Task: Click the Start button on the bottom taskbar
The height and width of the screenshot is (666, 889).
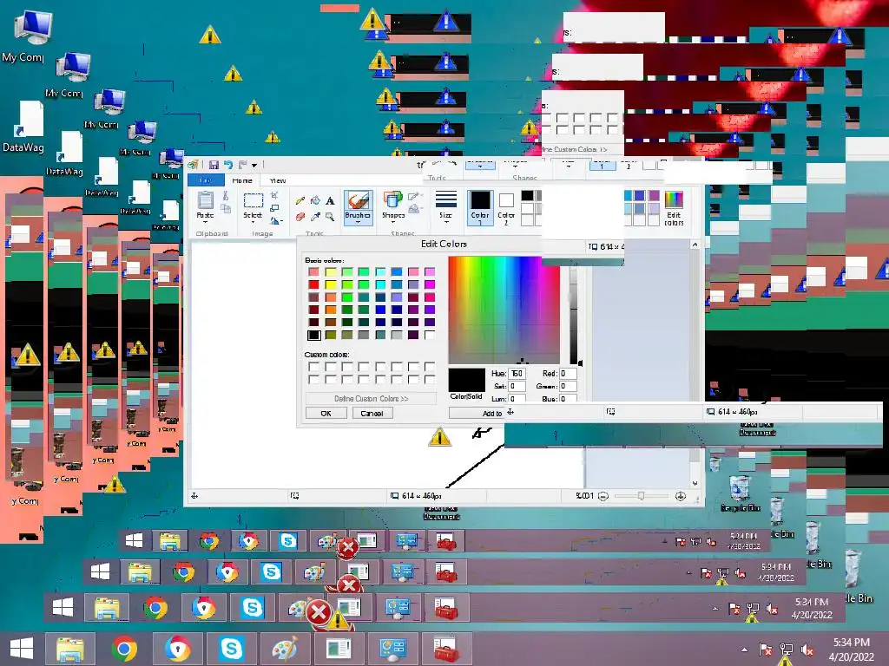Action: pos(22,649)
